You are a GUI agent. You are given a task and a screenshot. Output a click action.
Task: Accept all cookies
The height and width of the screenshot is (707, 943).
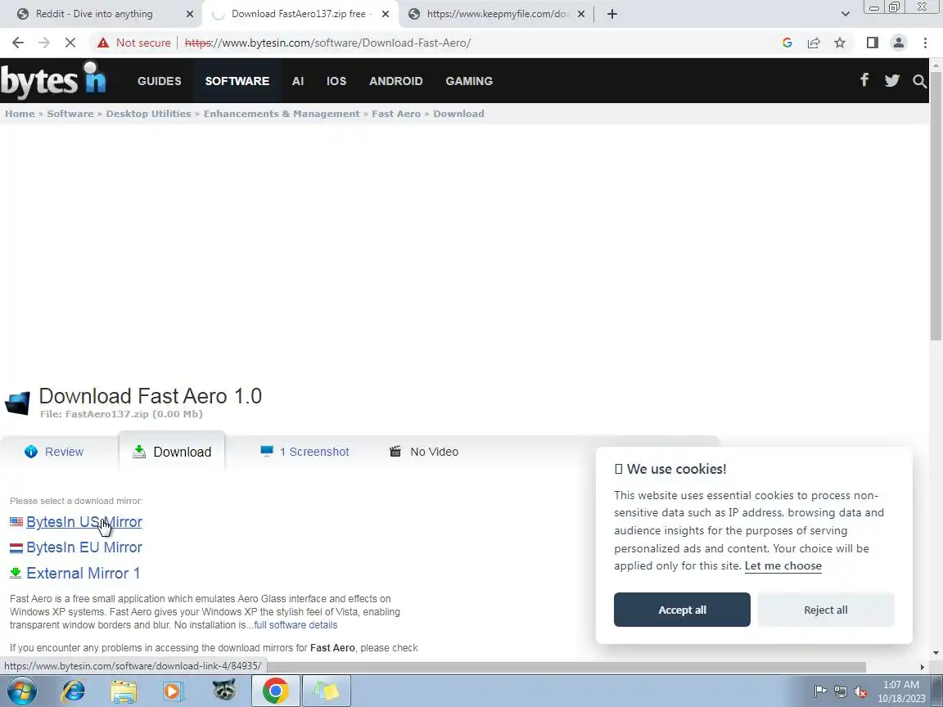[x=682, y=610]
